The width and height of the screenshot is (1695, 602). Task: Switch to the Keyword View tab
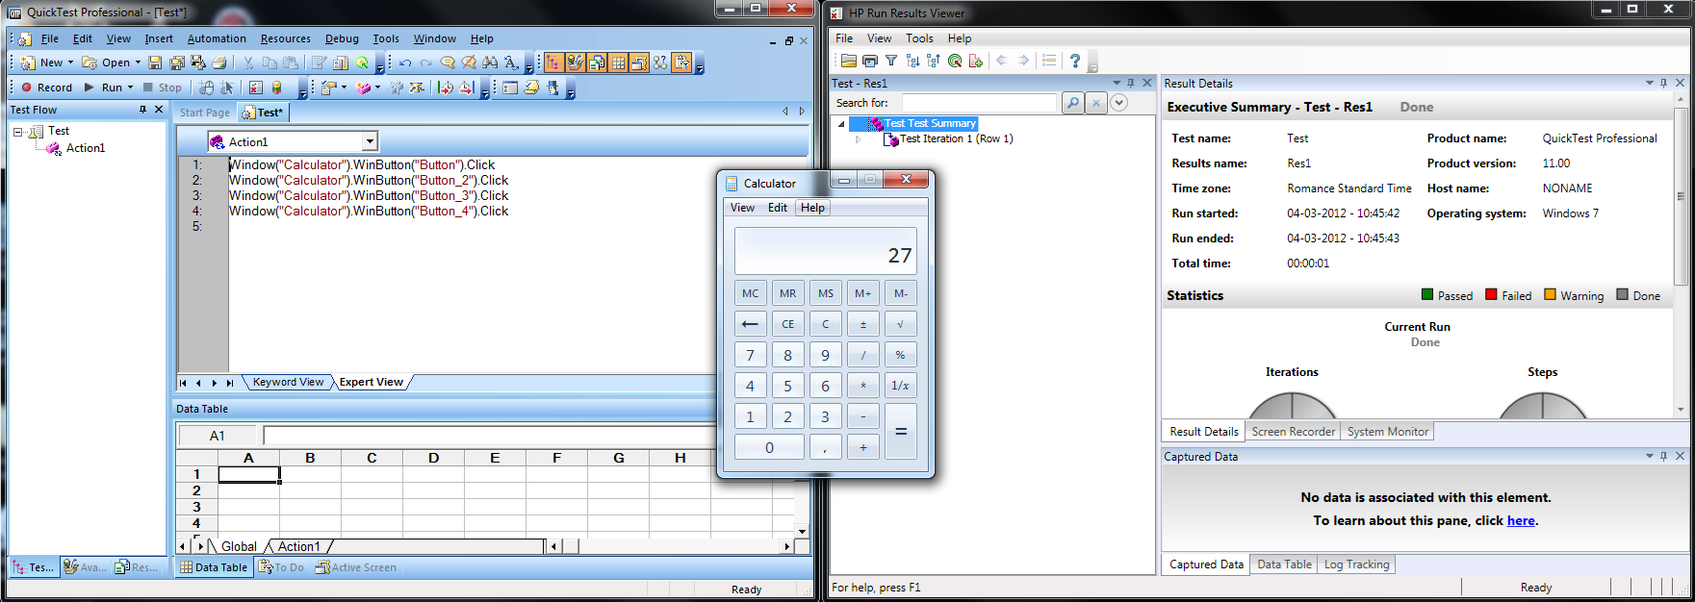(x=288, y=383)
